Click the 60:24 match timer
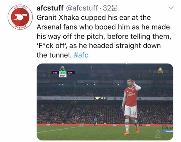This screenshot has width=181, height=142. pos(63,76)
